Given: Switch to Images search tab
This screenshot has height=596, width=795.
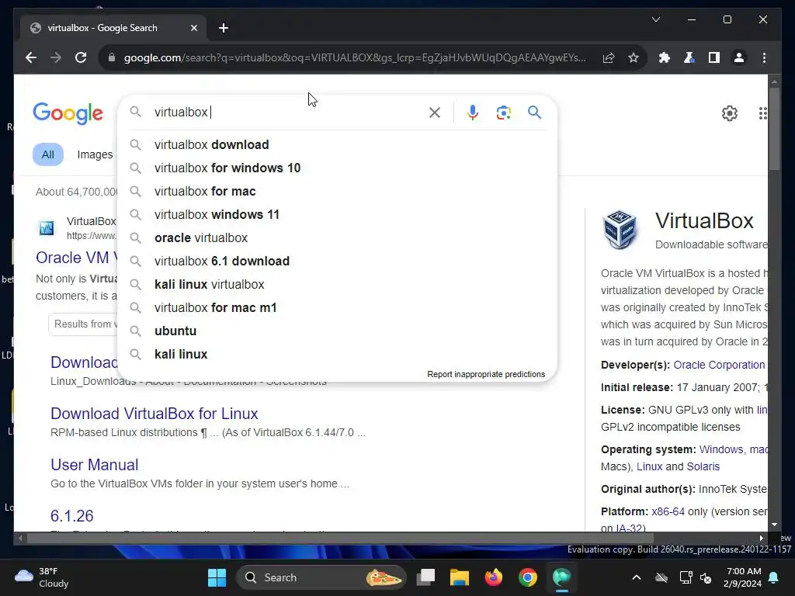Looking at the screenshot, I should (x=95, y=154).
